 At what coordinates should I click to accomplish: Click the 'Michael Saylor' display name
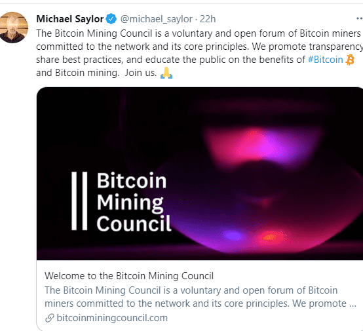70,19
